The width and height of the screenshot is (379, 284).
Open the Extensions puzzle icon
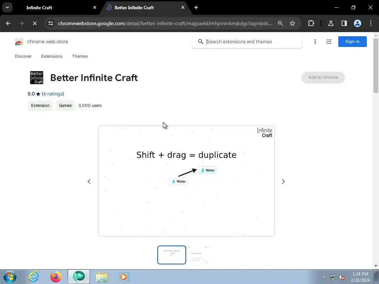point(311,23)
